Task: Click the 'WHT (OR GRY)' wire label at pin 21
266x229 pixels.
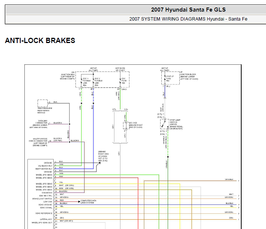Action: pos(66,221)
